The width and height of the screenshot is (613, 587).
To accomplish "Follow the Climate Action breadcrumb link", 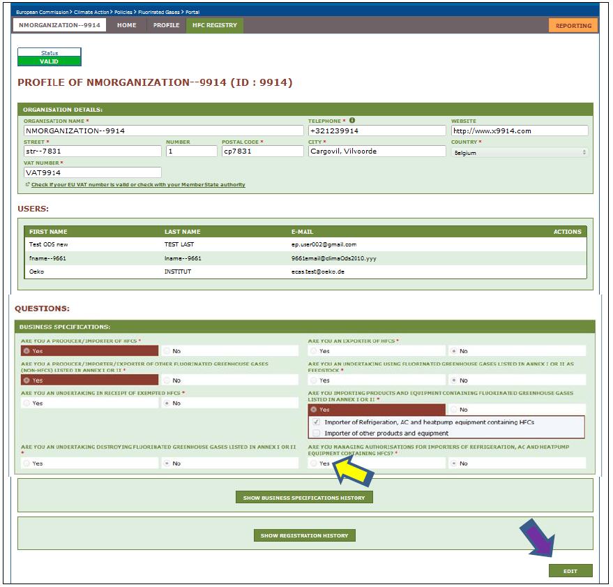I will (x=91, y=12).
